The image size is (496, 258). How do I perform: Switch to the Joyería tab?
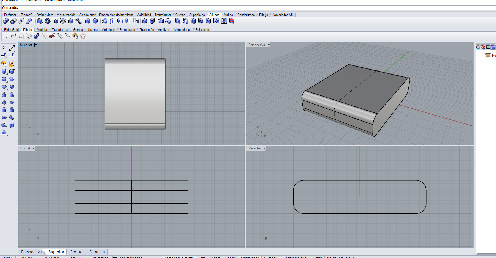(93, 30)
